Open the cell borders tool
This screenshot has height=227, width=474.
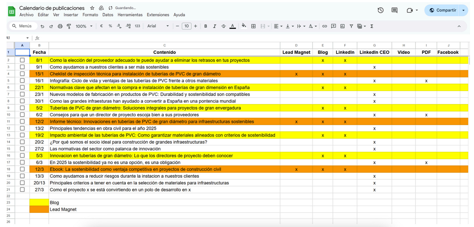coord(253,26)
